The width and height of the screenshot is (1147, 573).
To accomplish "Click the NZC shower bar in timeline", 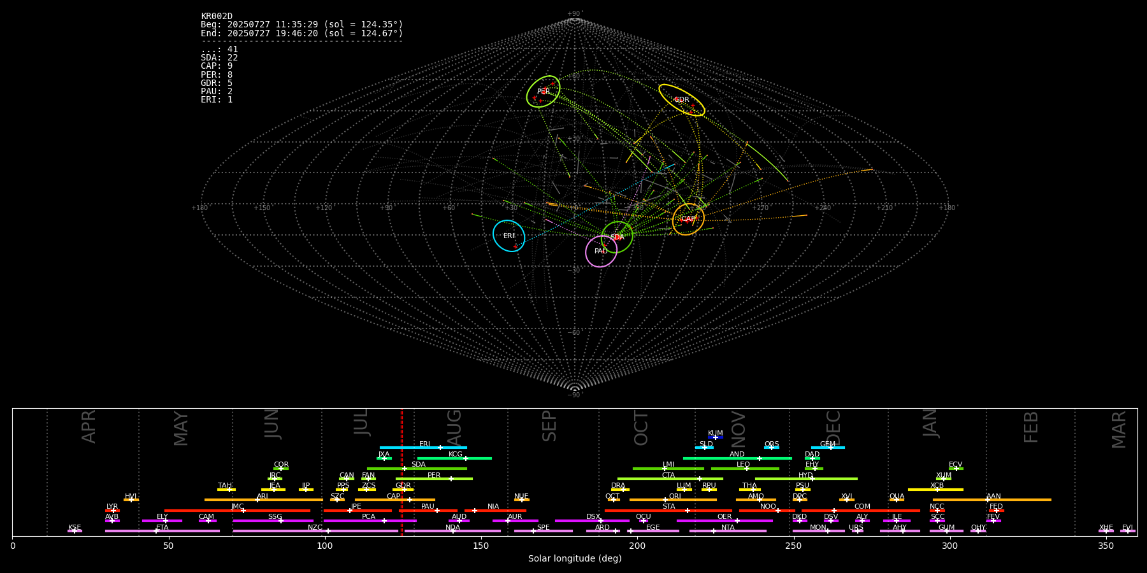I will 315,531.
